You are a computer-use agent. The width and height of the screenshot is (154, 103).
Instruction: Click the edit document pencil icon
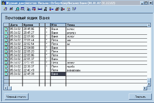(11, 9)
